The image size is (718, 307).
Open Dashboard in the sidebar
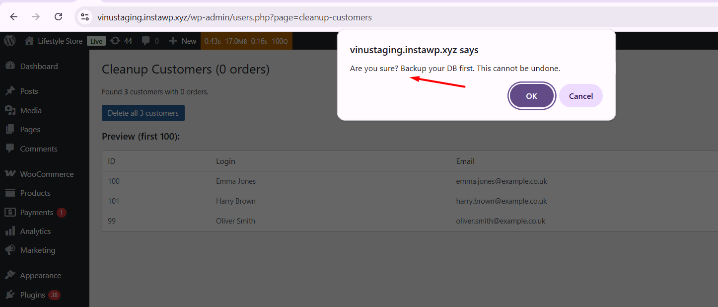coord(39,66)
